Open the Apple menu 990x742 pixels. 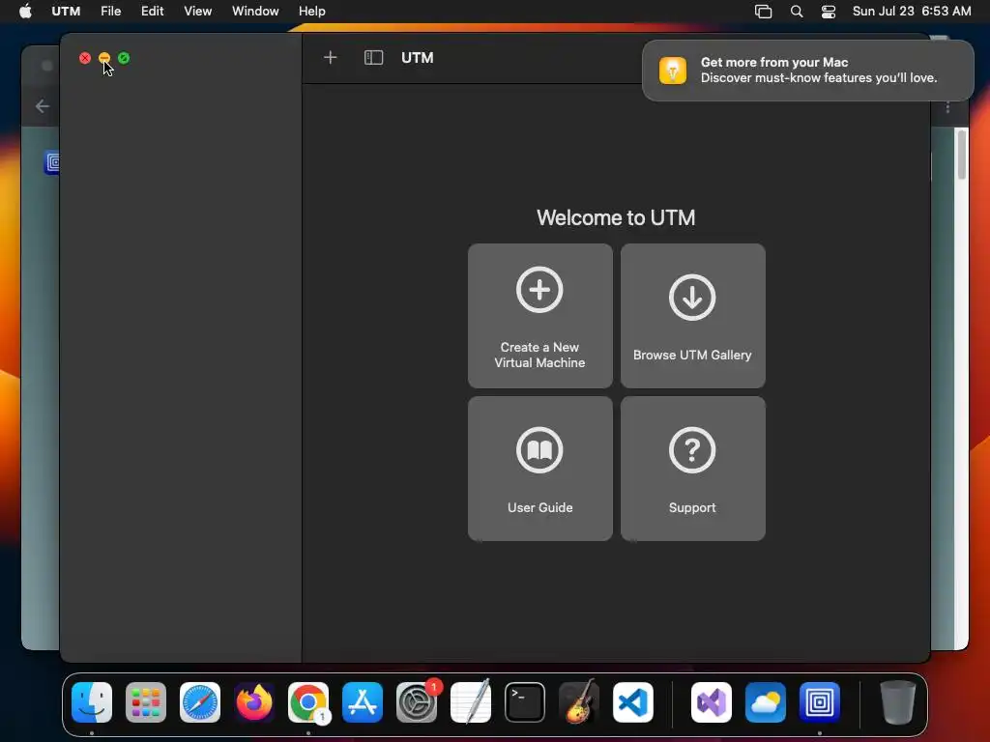(25, 12)
